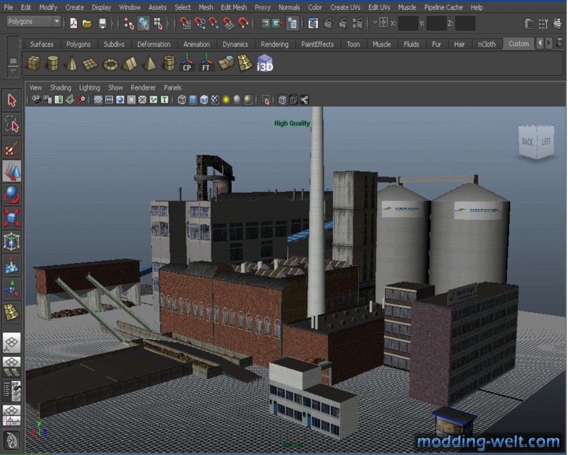Click the CP center pivot shelf icon
Screen dimensions: 568x455
(x=187, y=62)
